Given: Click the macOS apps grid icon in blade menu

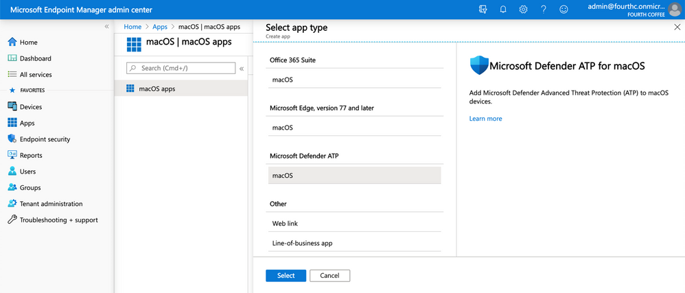Looking at the screenshot, I should [130, 89].
